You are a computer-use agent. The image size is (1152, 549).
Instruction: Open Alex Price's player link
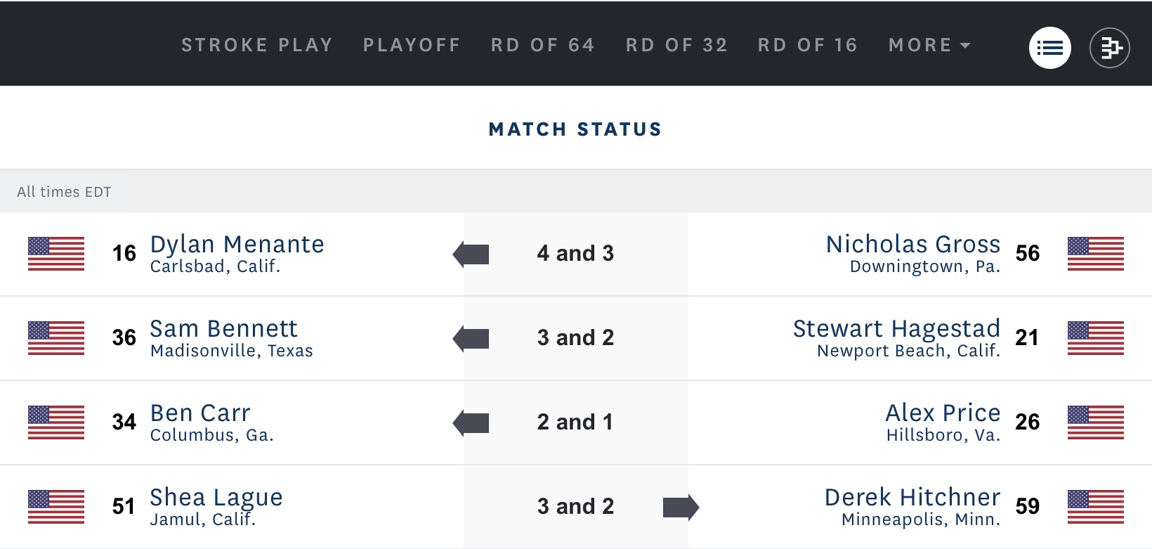(x=943, y=413)
